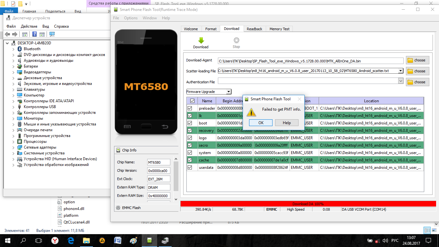Screen dimensions: 439x247
Task: Click the red Download DA progress bar
Action: (308, 204)
